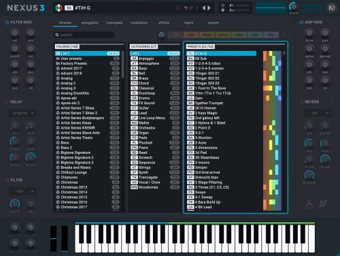Click the NEXUS 3 logo

click(26, 8)
